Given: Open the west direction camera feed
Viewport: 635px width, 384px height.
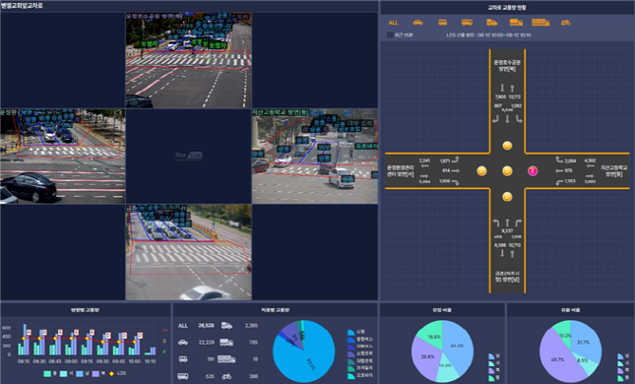Looking at the screenshot, I should point(62,157).
